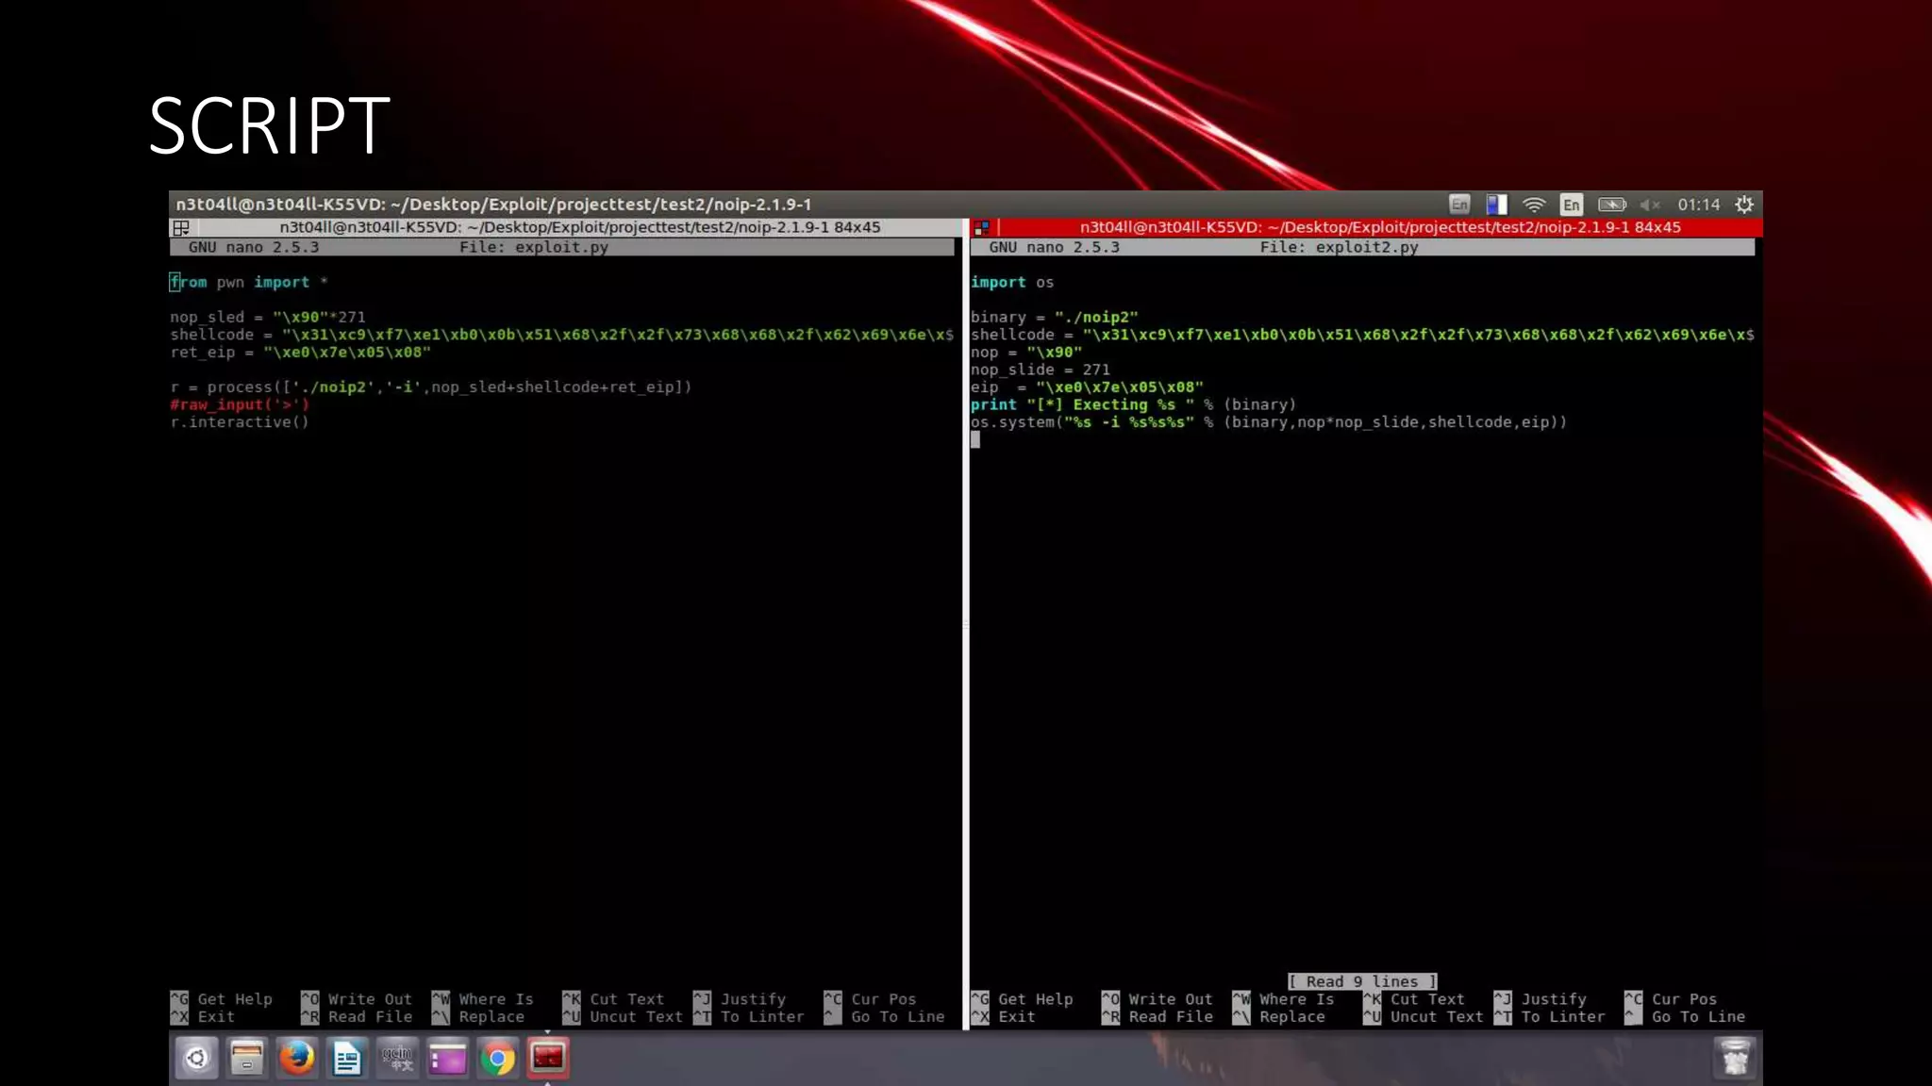Viewport: 1932px width, 1086px height.
Task: Open the Terminator terminal dock icon
Action: pyautogui.click(x=548, y=1059)
